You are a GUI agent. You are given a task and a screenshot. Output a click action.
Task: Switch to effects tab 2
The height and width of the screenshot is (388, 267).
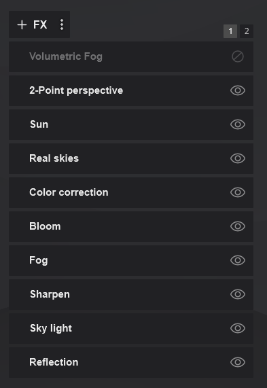pyautogui.click(x=247, y=31)
